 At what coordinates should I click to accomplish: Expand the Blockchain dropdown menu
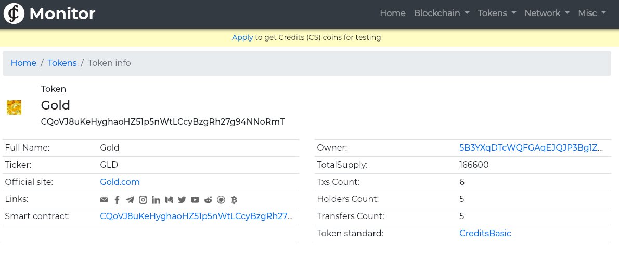441,13
